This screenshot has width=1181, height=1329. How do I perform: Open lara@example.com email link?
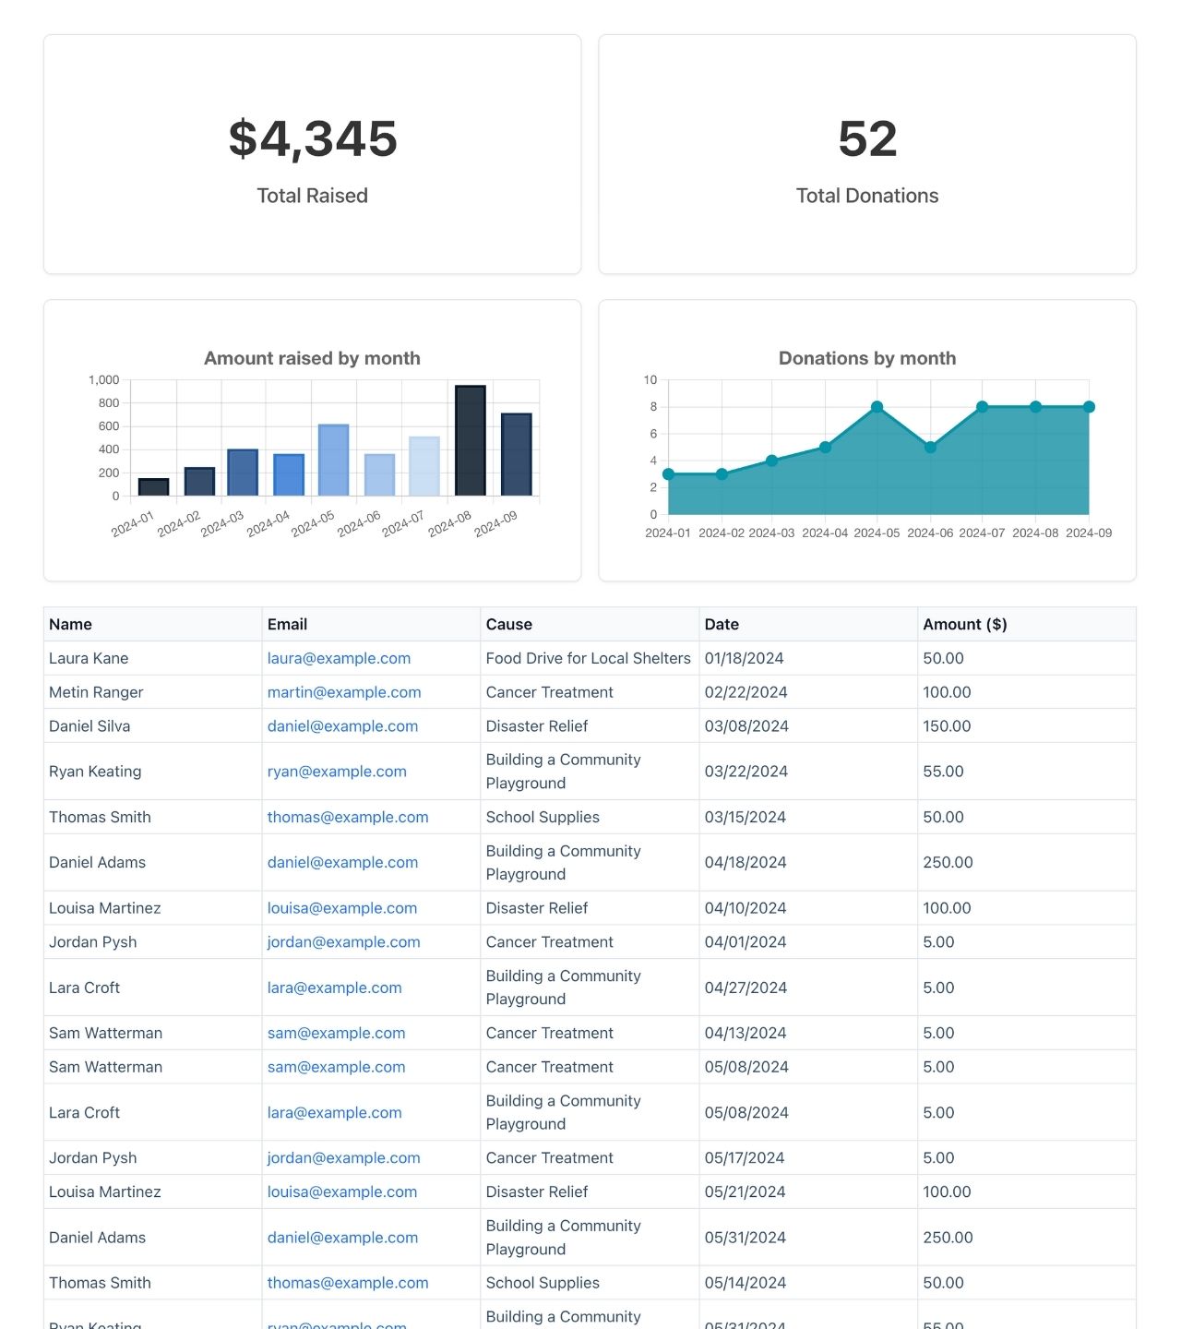point(334,988)
